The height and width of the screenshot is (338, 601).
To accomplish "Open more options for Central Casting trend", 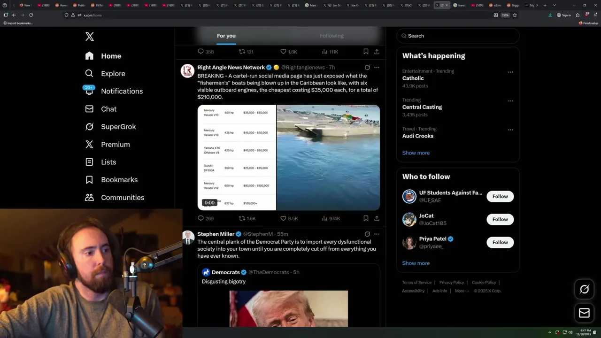I will pyautogui.click(x=510, y=101).
